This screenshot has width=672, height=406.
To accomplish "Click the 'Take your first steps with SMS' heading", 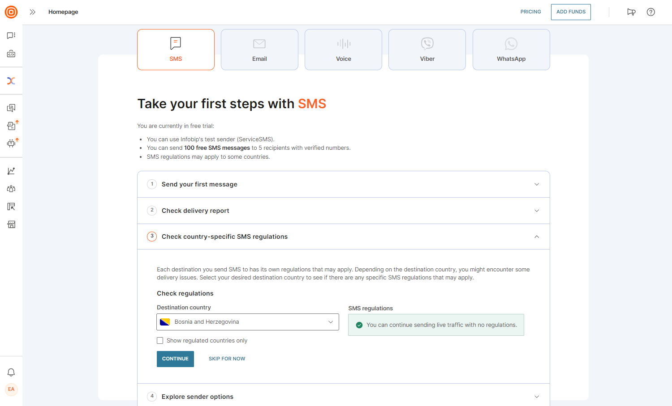I will click(232, 104).
